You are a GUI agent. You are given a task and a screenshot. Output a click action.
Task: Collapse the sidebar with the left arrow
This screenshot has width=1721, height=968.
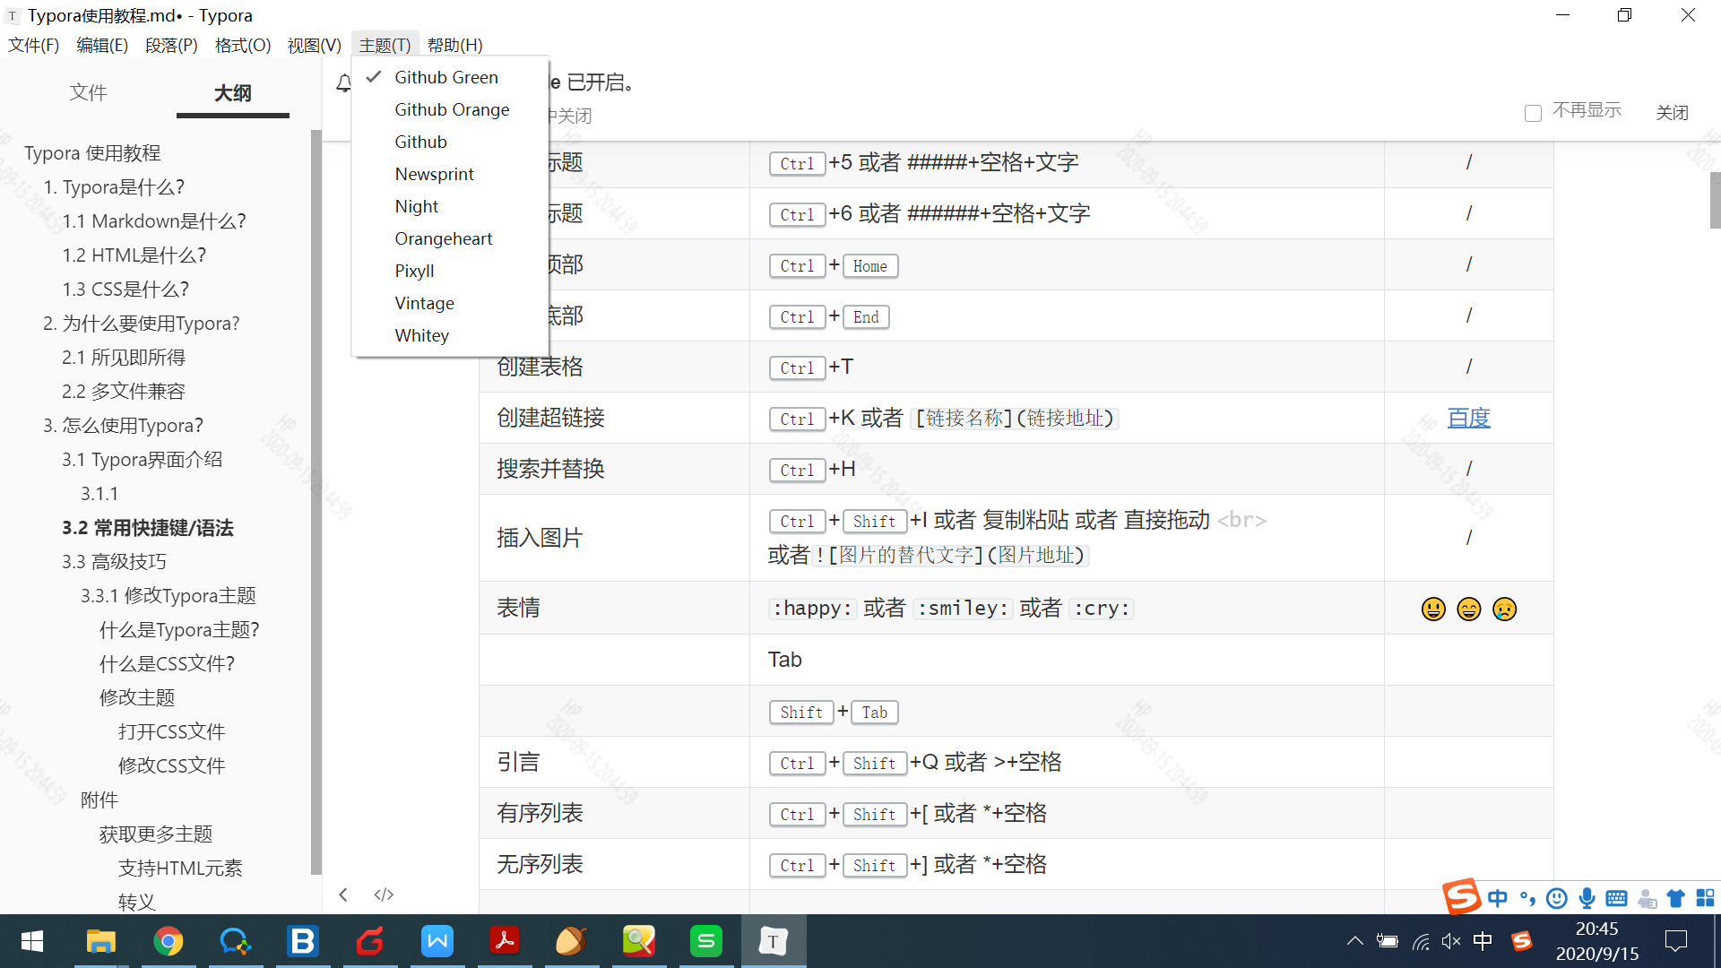pos(343,895)
